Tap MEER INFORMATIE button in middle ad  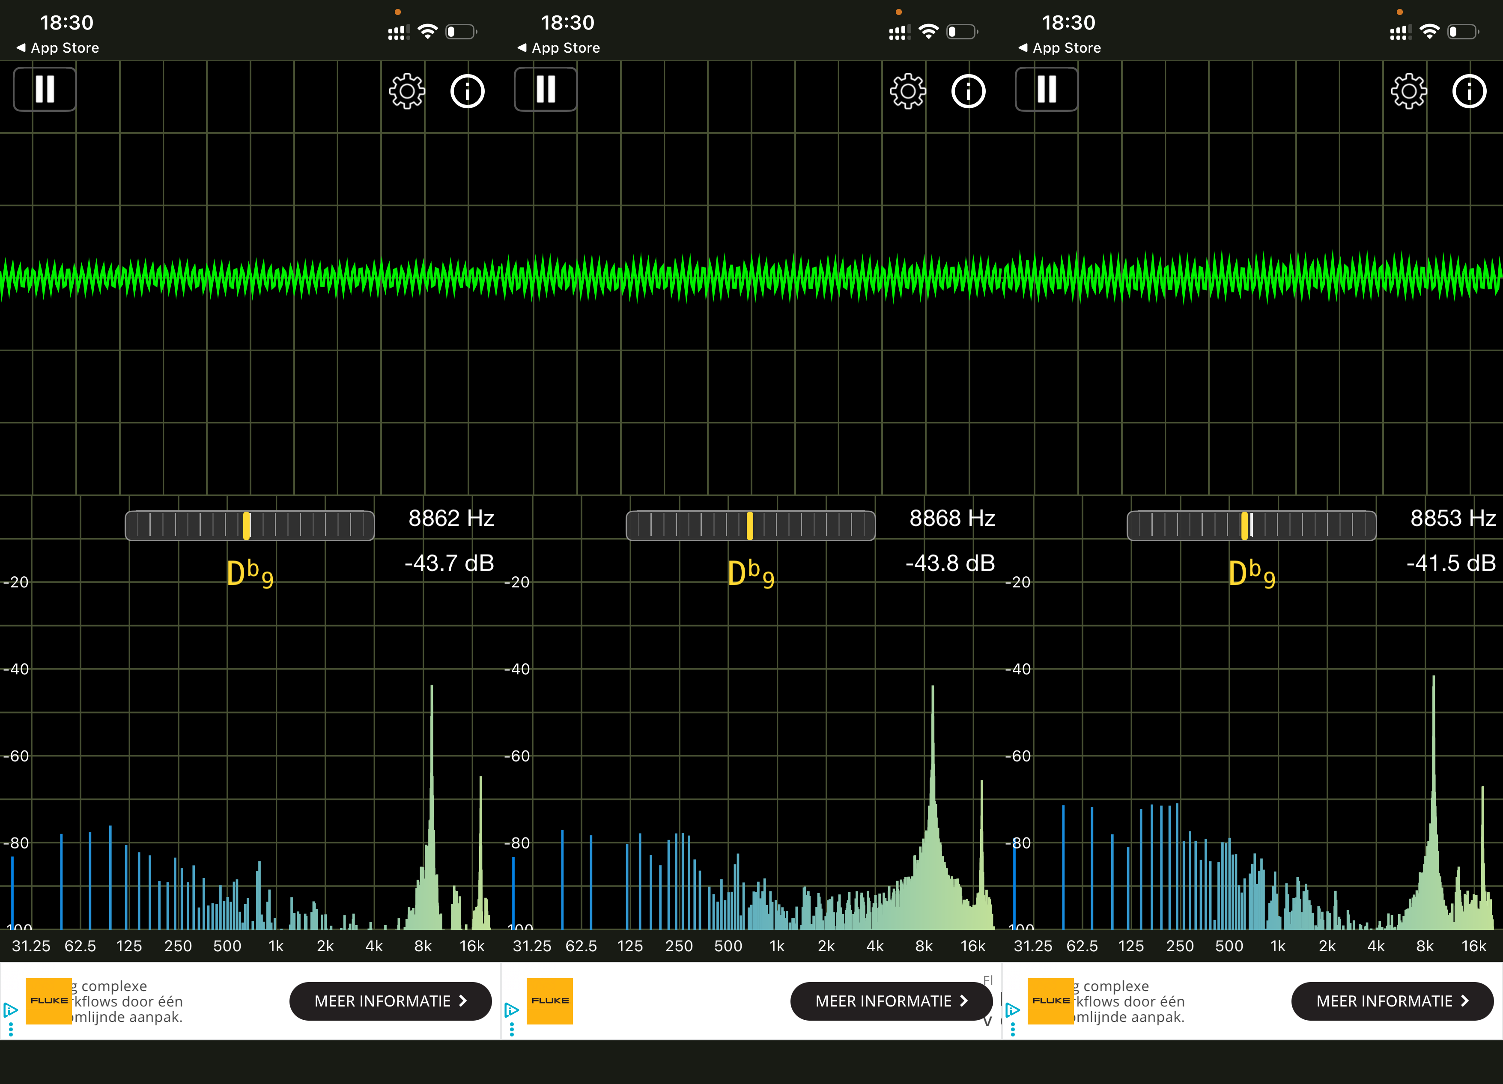(x=892, y=1001)
